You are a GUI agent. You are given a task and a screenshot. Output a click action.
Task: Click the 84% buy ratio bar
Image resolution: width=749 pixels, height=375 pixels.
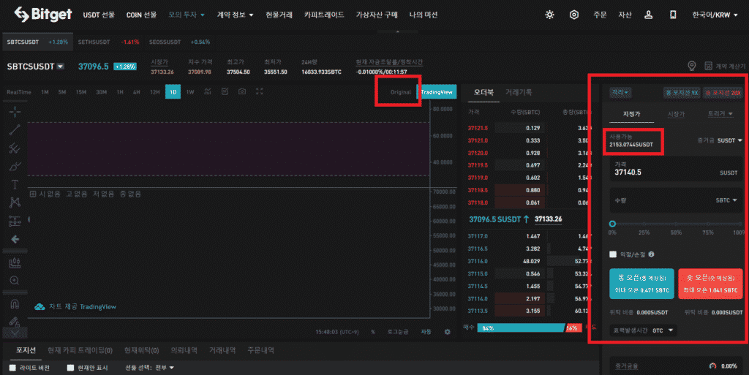(x=521, y=327)
